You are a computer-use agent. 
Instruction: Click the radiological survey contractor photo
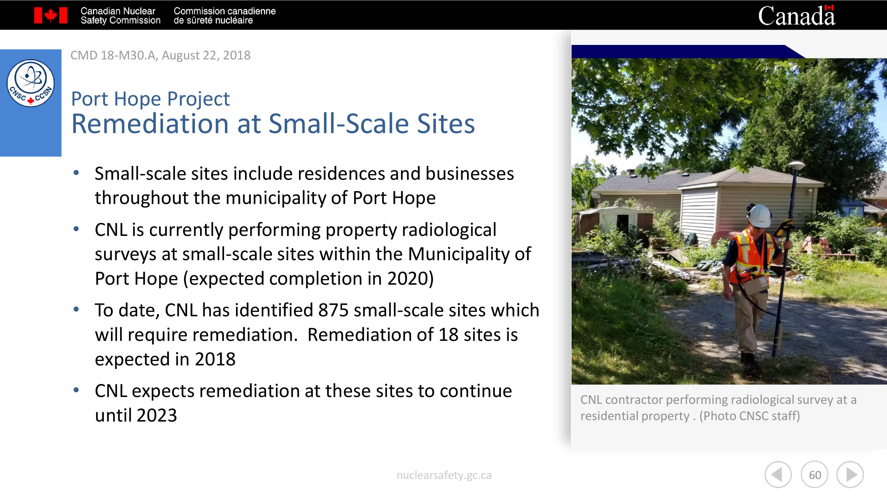tap(729, 221)
